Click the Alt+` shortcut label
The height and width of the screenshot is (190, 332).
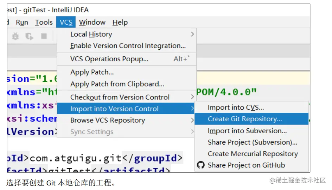(181, 59)
